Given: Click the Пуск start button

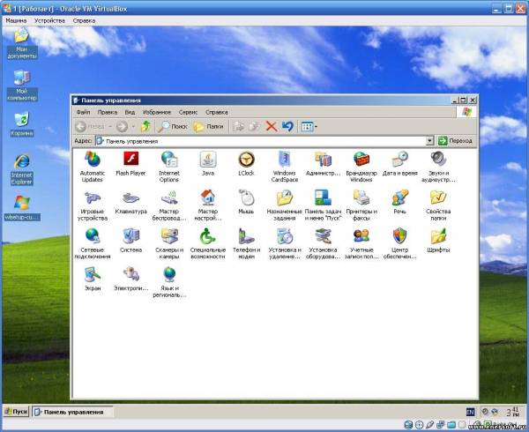Looking at the screenshot, I should pos(16,412).
